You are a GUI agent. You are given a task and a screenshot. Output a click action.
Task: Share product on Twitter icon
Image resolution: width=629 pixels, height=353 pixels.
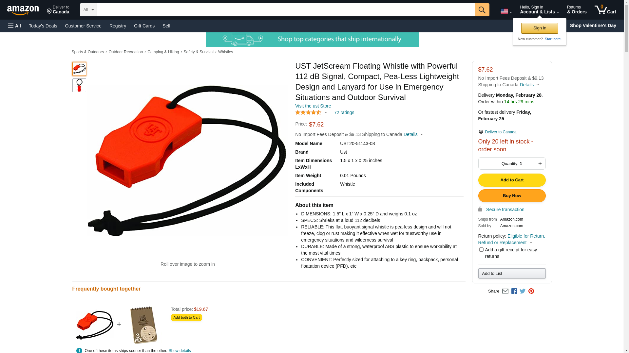[x=523, y=291]
